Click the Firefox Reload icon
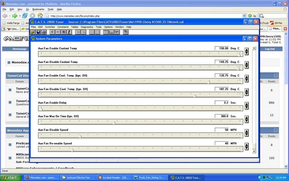 [25, 16]
